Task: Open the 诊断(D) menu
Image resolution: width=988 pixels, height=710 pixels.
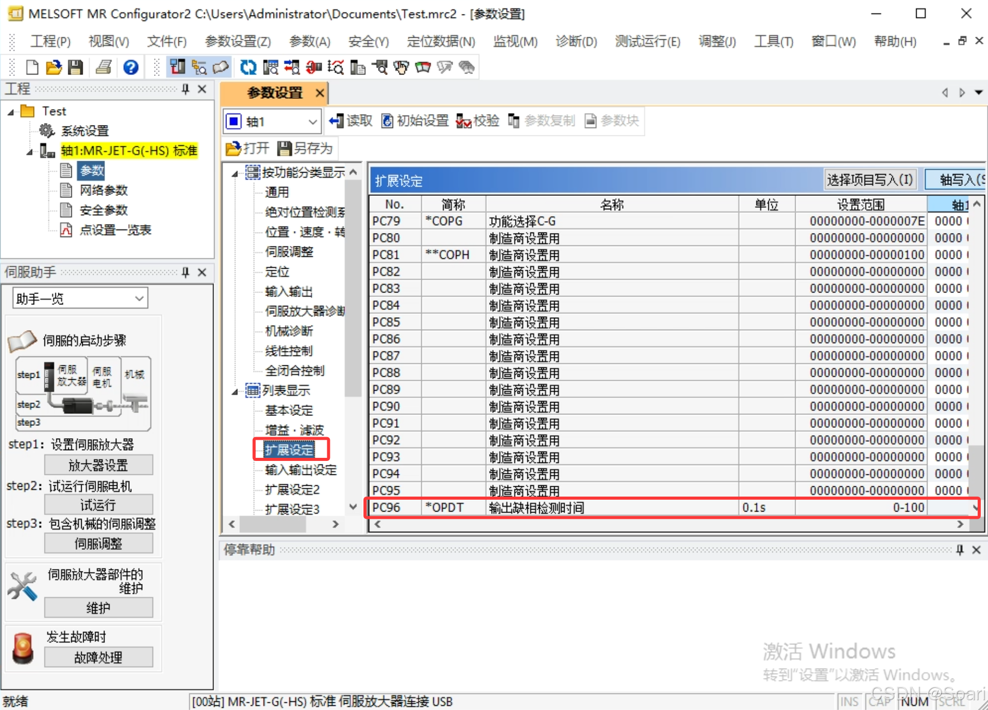Action: click(576, 41)
